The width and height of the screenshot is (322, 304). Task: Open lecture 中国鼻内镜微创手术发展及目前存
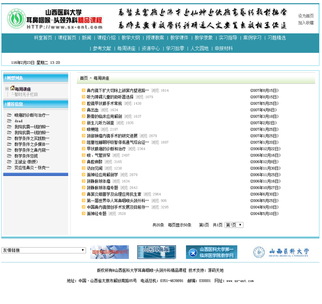[x=118, y=207]
